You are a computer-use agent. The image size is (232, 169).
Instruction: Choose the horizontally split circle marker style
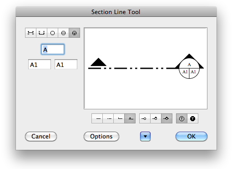[x=63, y=33]
